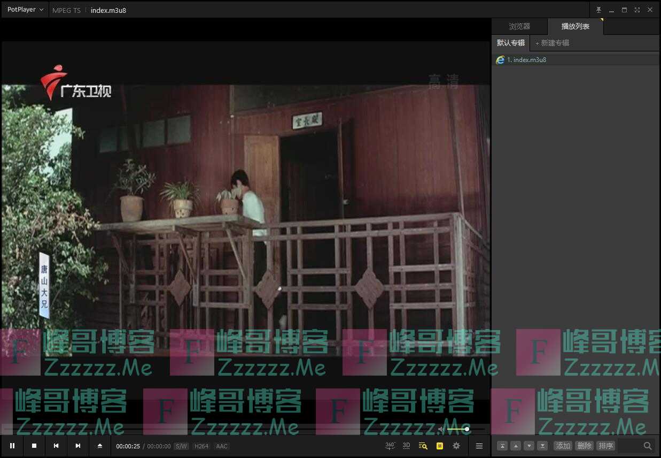Pause the video playback
This screenshot has height=458, width=661.
[12, 446]
